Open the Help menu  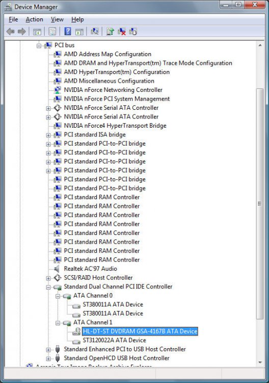point(77,19)
